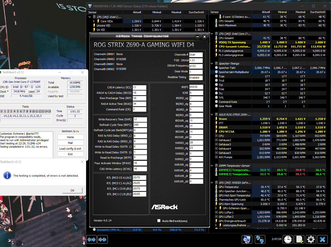This screenshot has height=247, width=331.
Task: Collapse the Speicher-Timings group
Action: [x=212, y=64]
